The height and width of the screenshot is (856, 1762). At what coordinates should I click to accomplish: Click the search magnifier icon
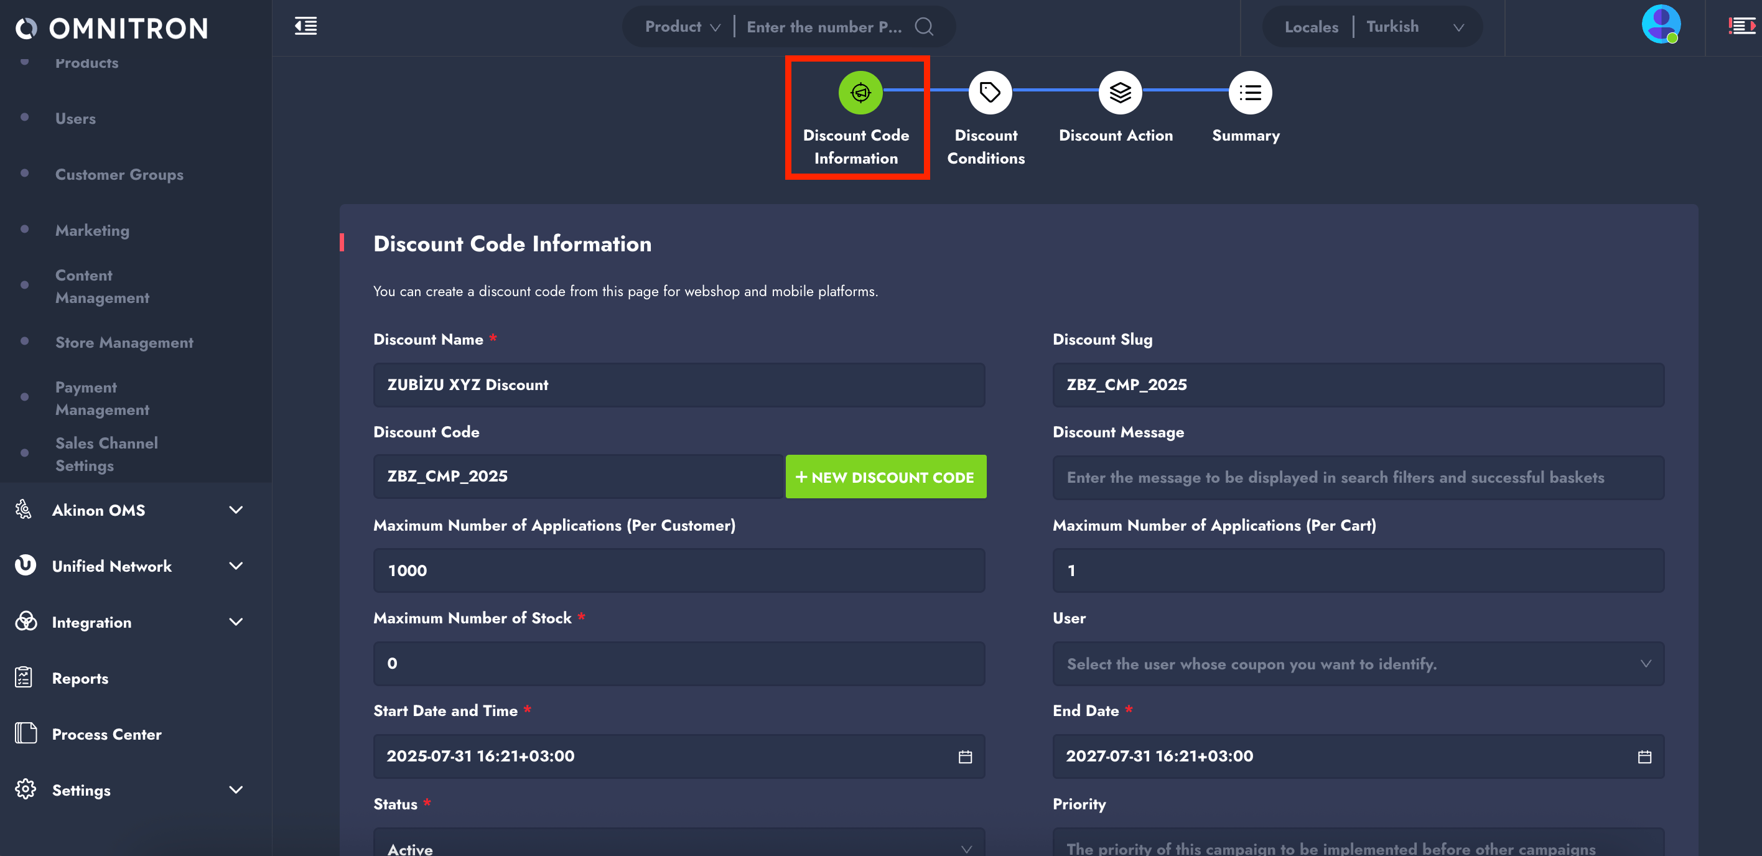[x=924, y=27]
